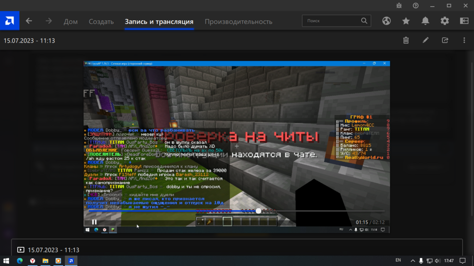Image resolution: width=474 pixels, height=266 pixels.
Task: Click the 15.07.2023 - 11:13 header title
Action: click(x=29, y=40)
